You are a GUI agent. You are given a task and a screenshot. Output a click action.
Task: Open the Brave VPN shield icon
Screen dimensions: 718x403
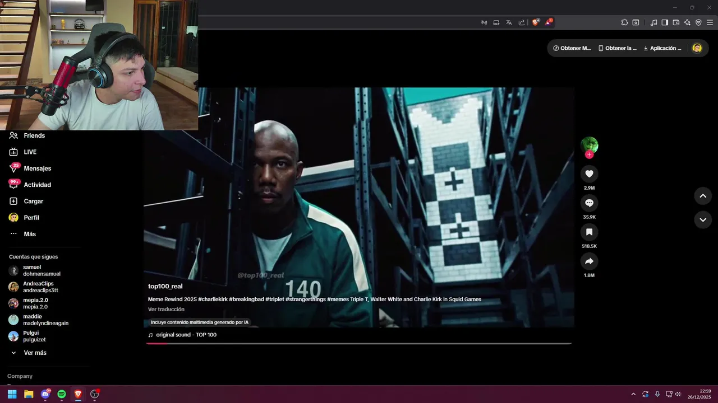coord(698,22)
